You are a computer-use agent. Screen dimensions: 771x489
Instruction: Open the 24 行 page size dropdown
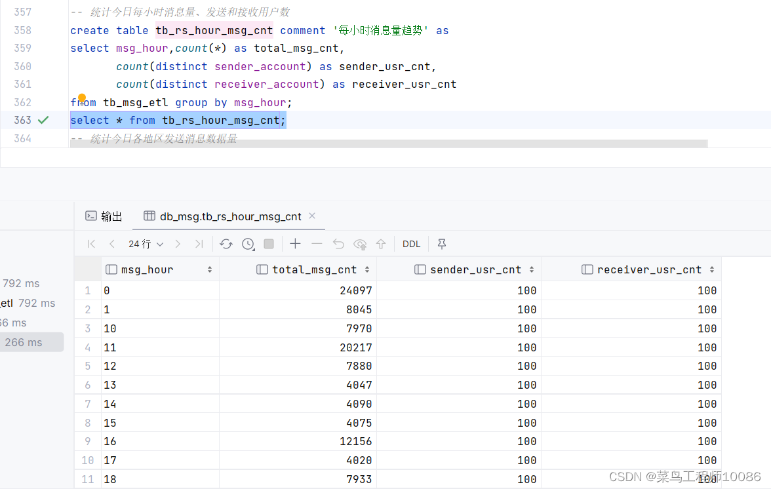(x=146, y=244)
